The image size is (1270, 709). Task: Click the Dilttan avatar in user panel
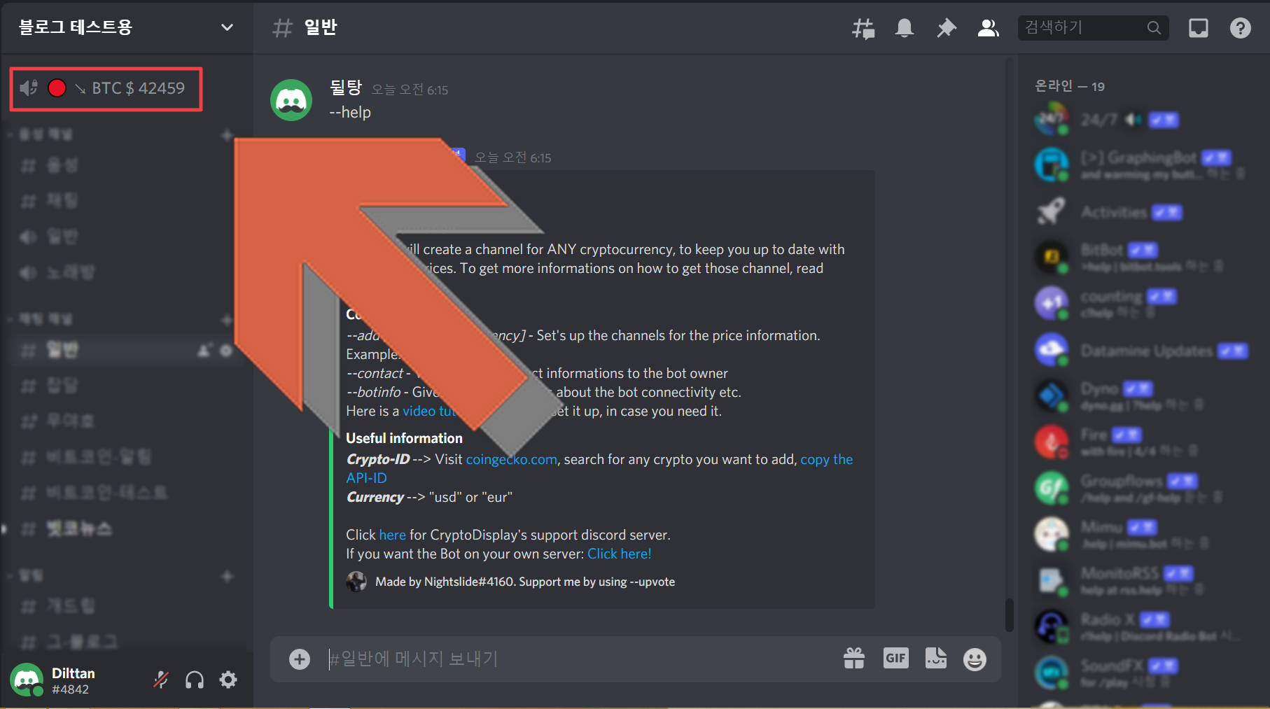[27, 680]
